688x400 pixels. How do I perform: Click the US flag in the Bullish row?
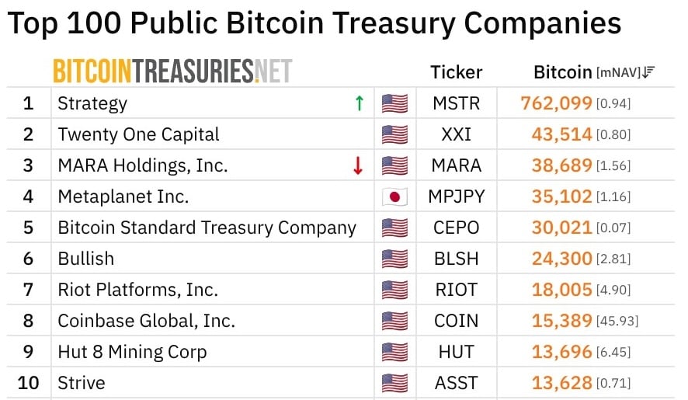pos(394,259)
